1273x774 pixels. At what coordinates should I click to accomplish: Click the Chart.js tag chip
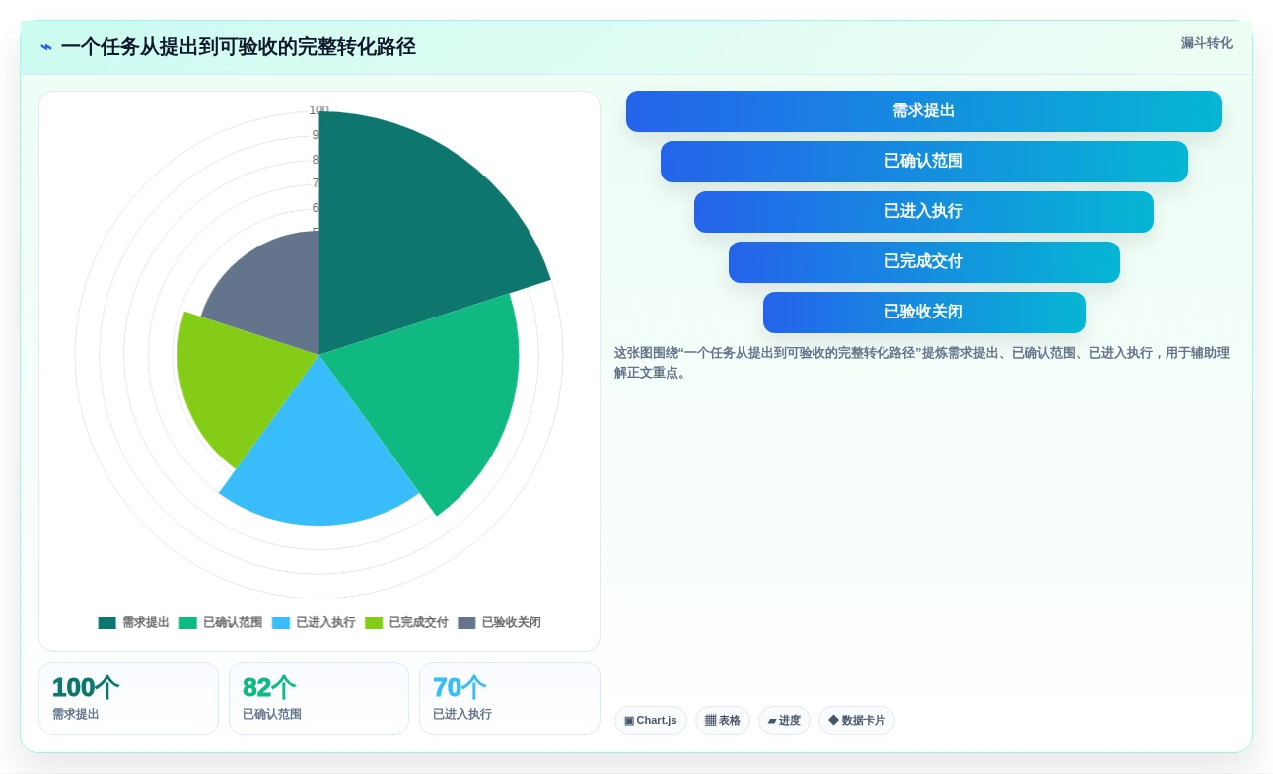coord(651,721)
